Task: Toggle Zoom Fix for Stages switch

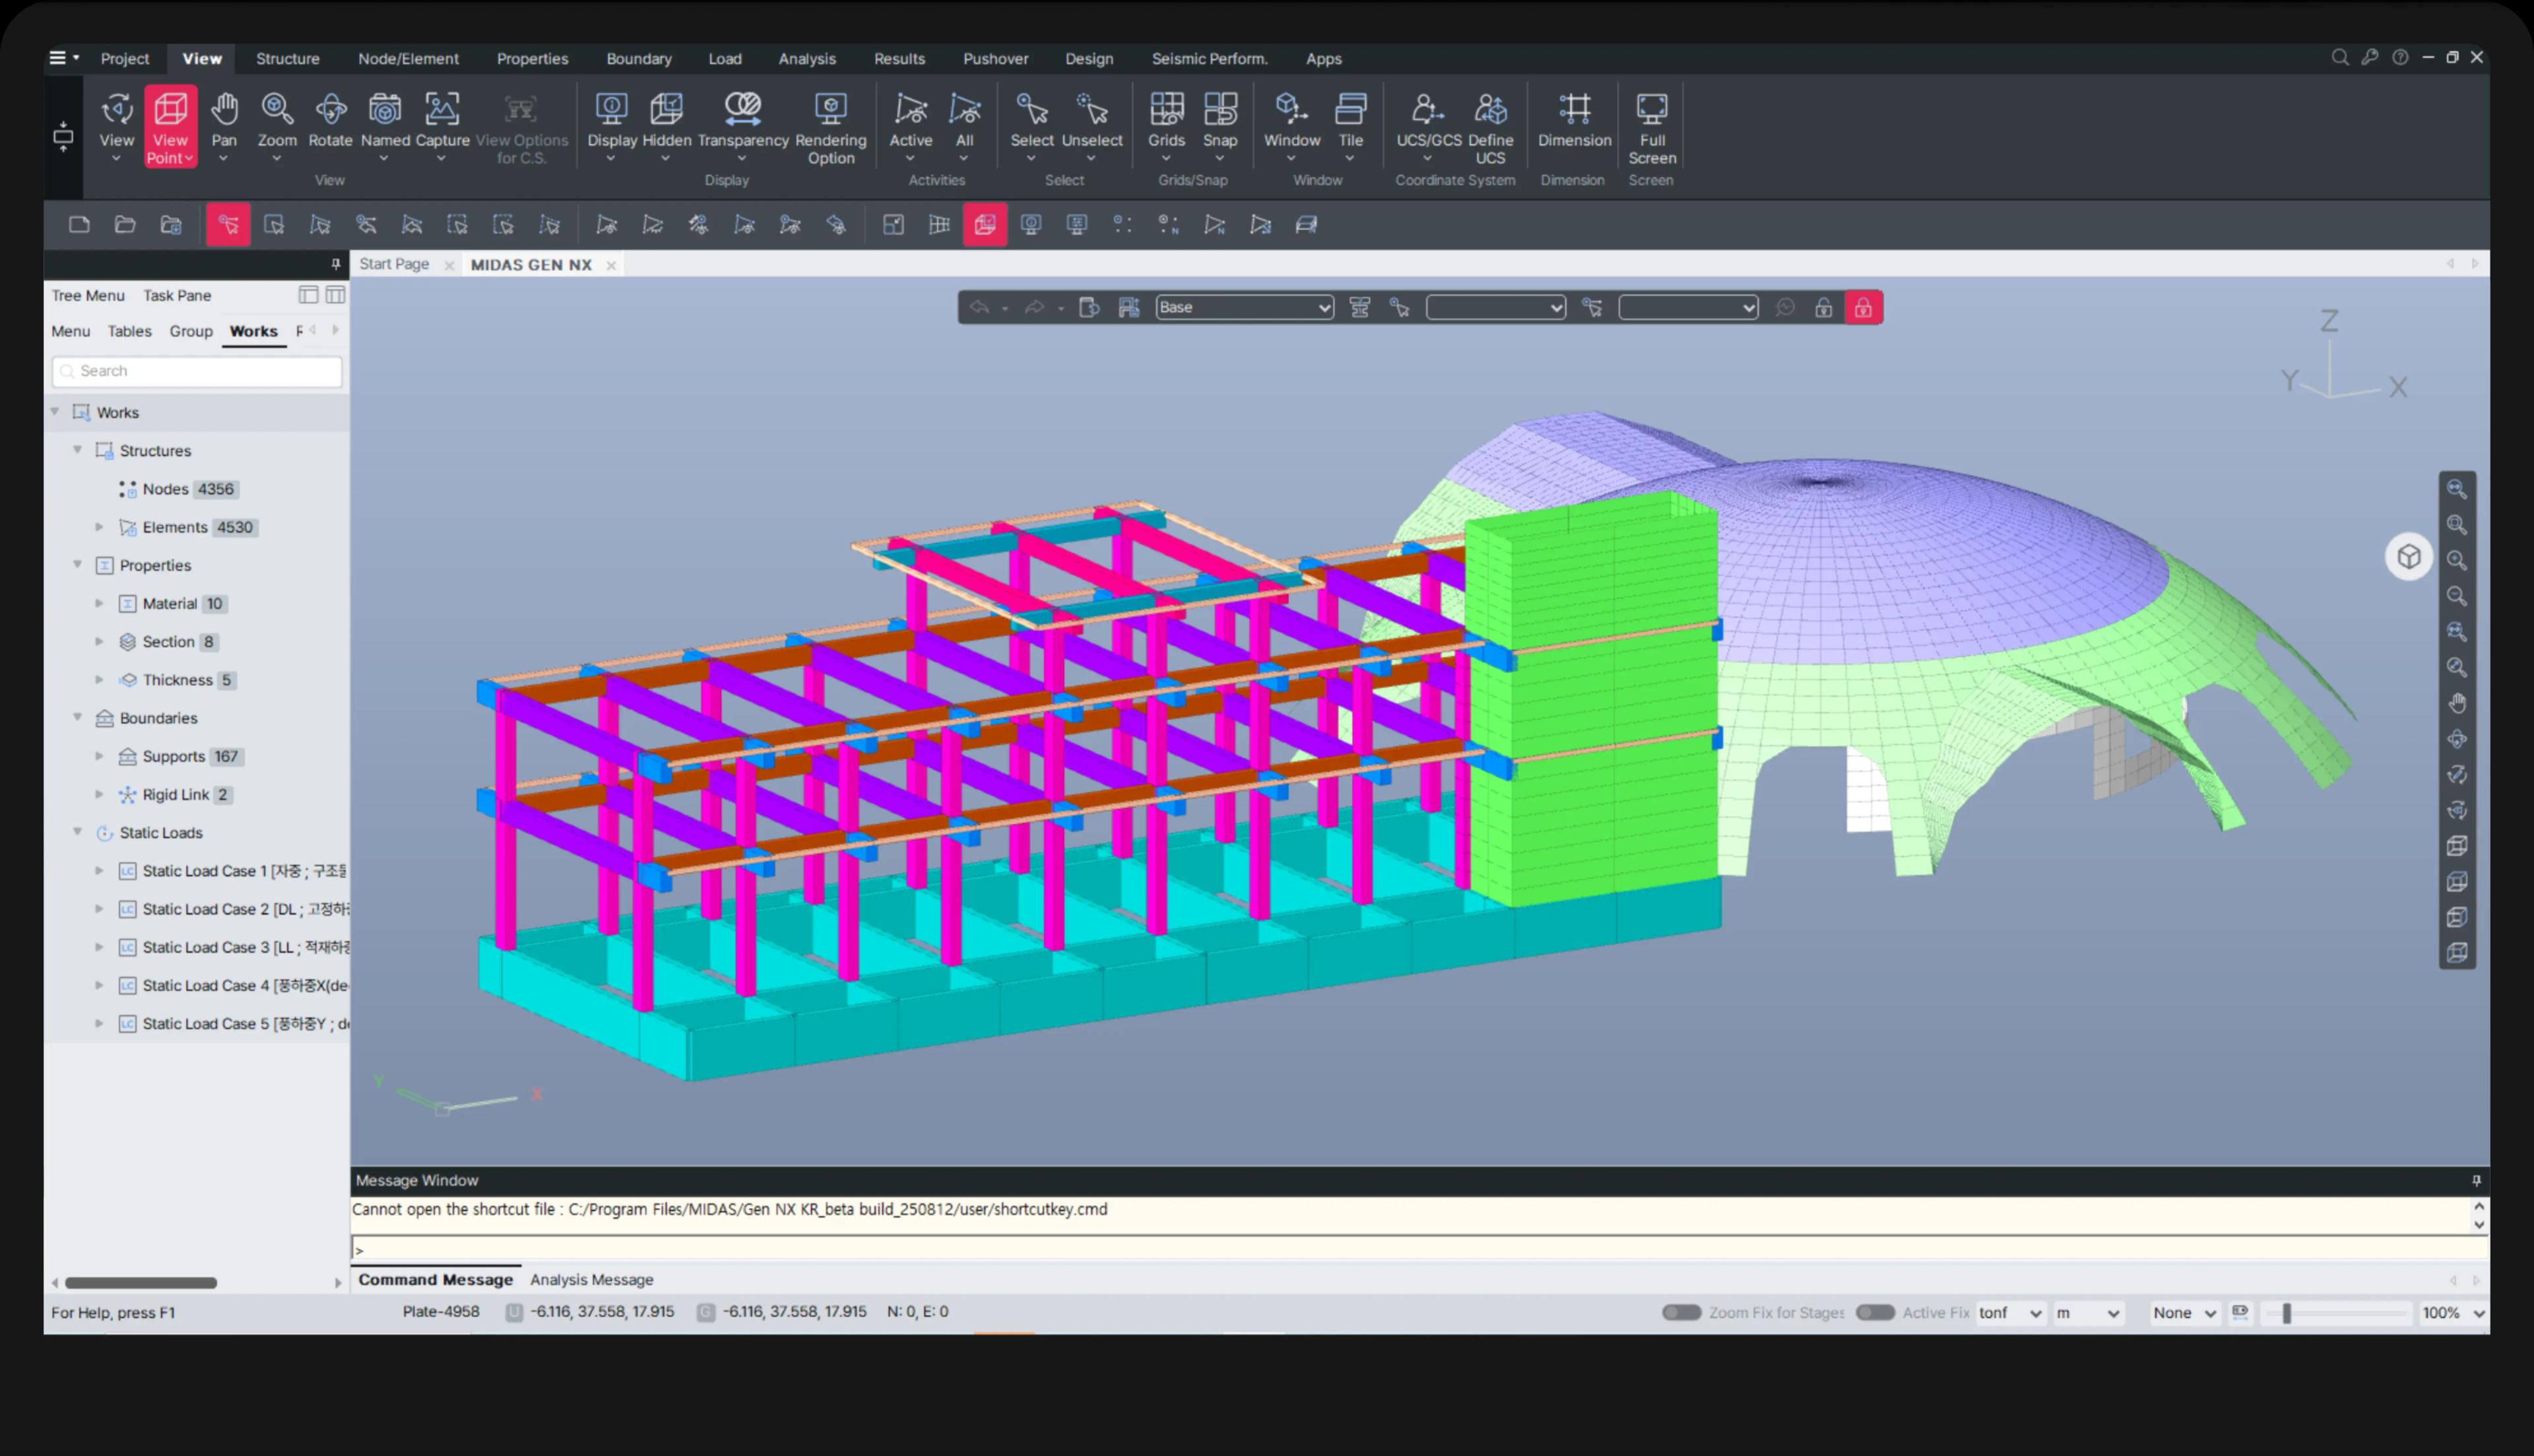Action: click(x=1681, y=1312)
